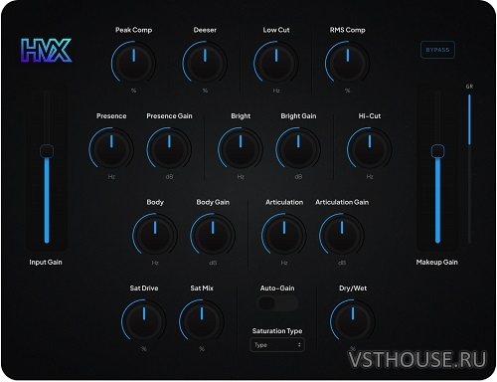Toggle the Auto-Gain switch
497x382 pixels.
(277, 303)
